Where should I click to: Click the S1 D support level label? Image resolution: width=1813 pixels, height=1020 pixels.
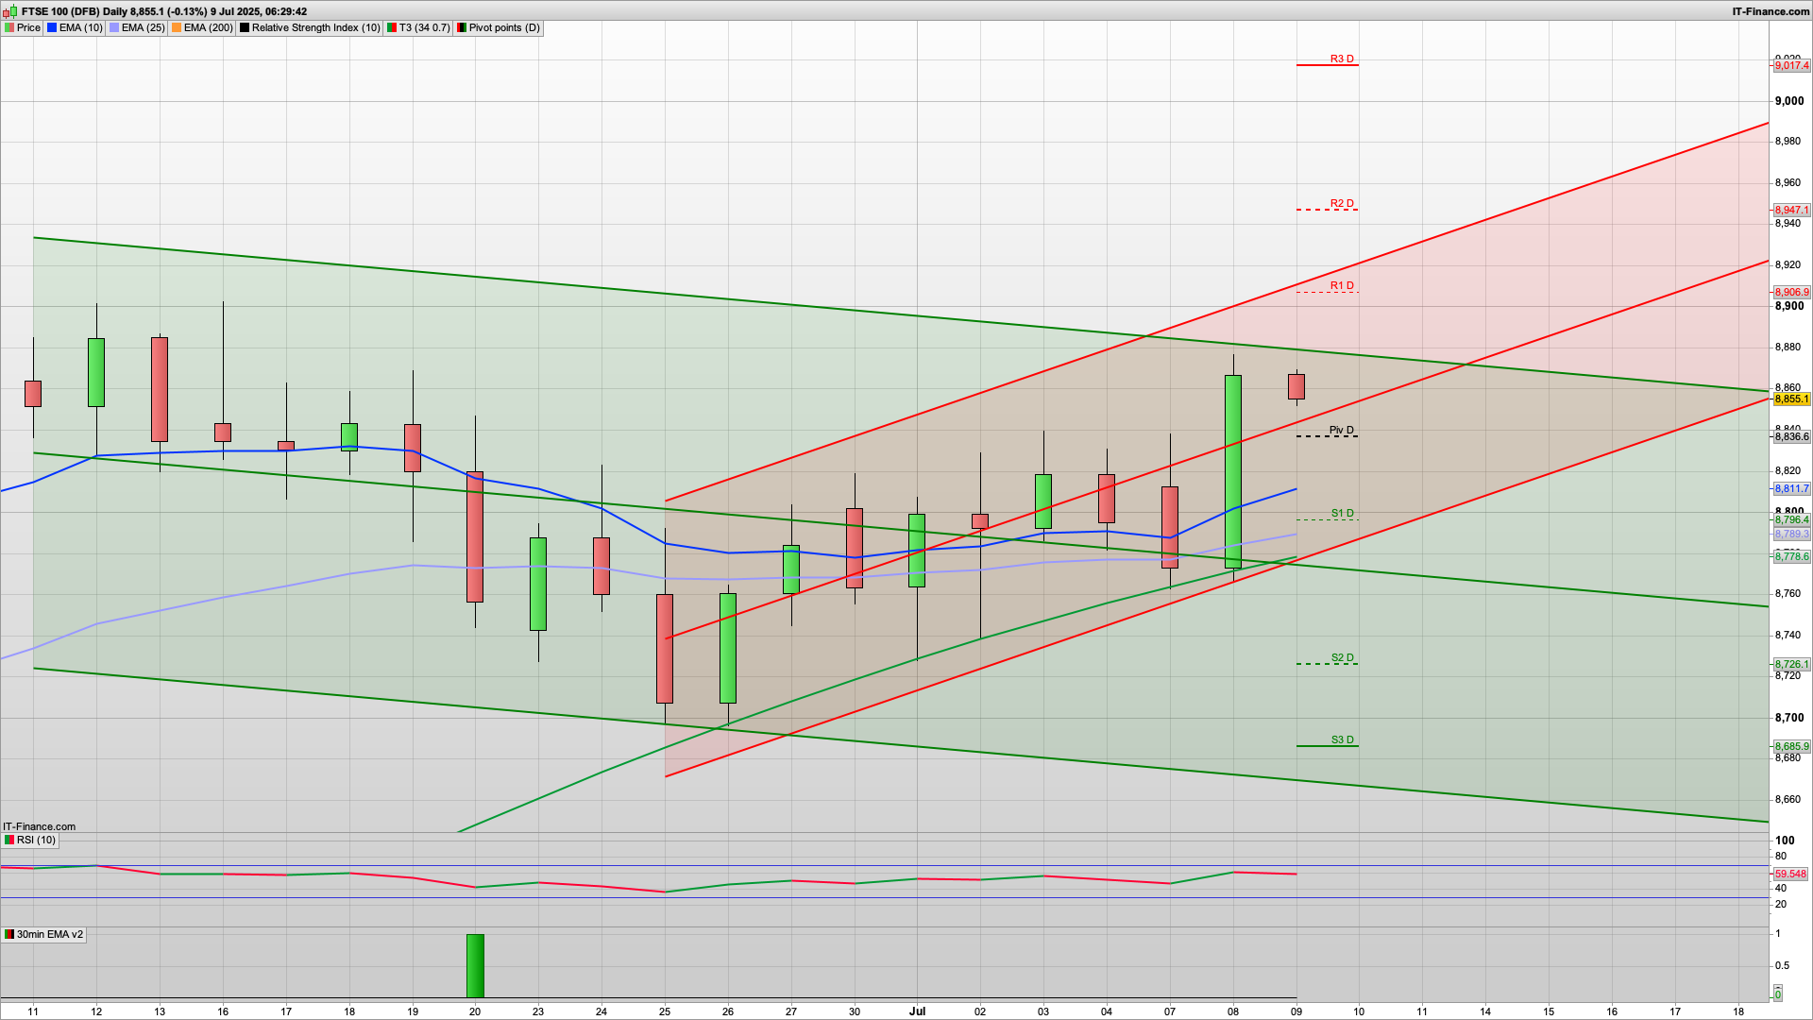[x=1342, y=513]
